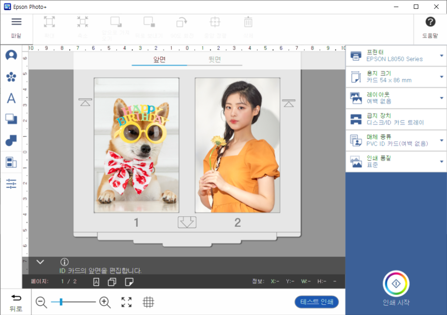Switch to the 뒷면 back tab
The image size is (447, 315).
pyautogui.click(x=215, y=60)
